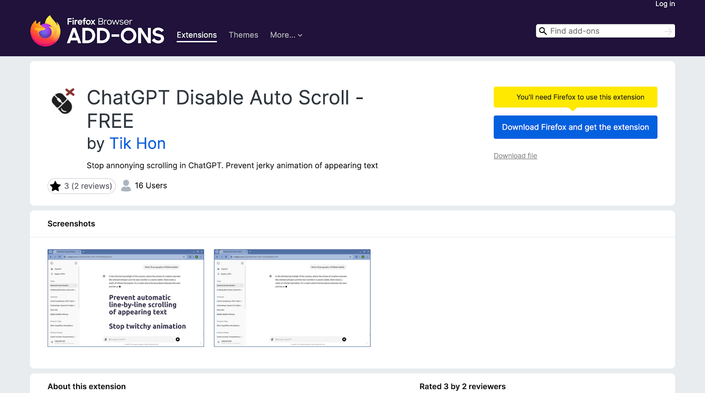Click the users silhouette icon
The height and width of the screenshot is (393, 705).
pyautogui.click(x=126, y=186)
